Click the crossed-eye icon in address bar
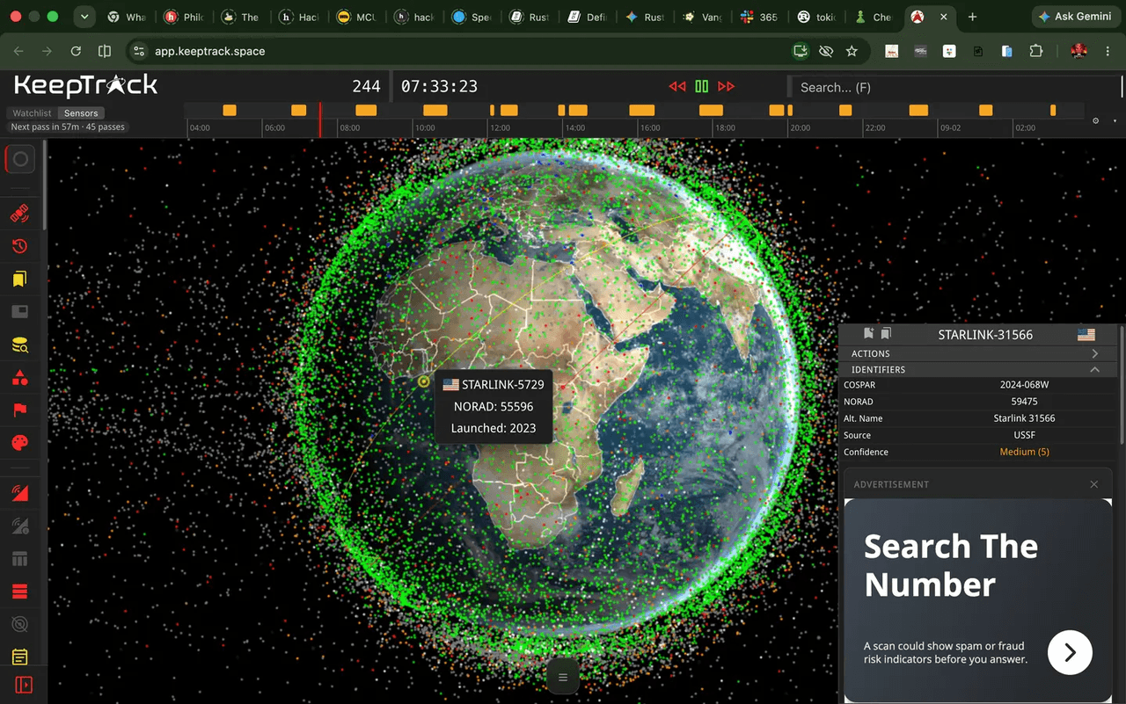1126x704 pixels. click(826, 51)
